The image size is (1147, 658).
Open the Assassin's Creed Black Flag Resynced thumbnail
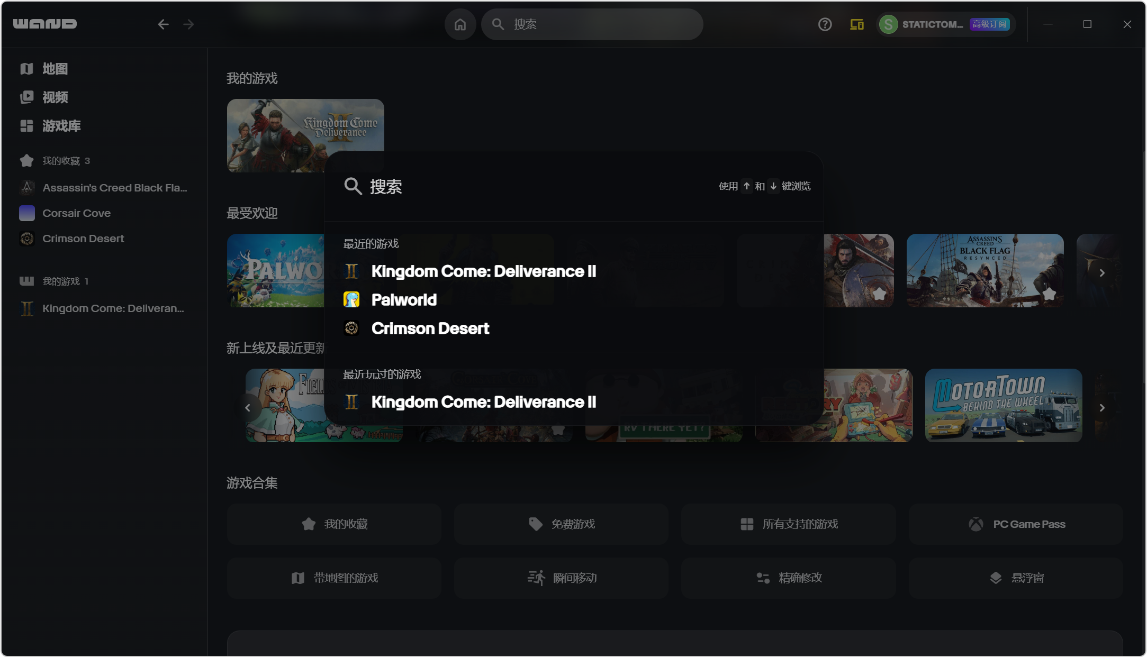tap(985, 270)
